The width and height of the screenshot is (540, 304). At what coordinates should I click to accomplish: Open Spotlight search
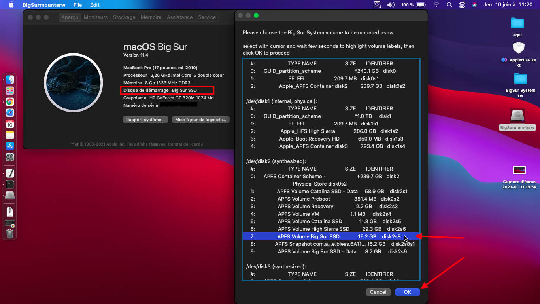(x=449, y=5)
